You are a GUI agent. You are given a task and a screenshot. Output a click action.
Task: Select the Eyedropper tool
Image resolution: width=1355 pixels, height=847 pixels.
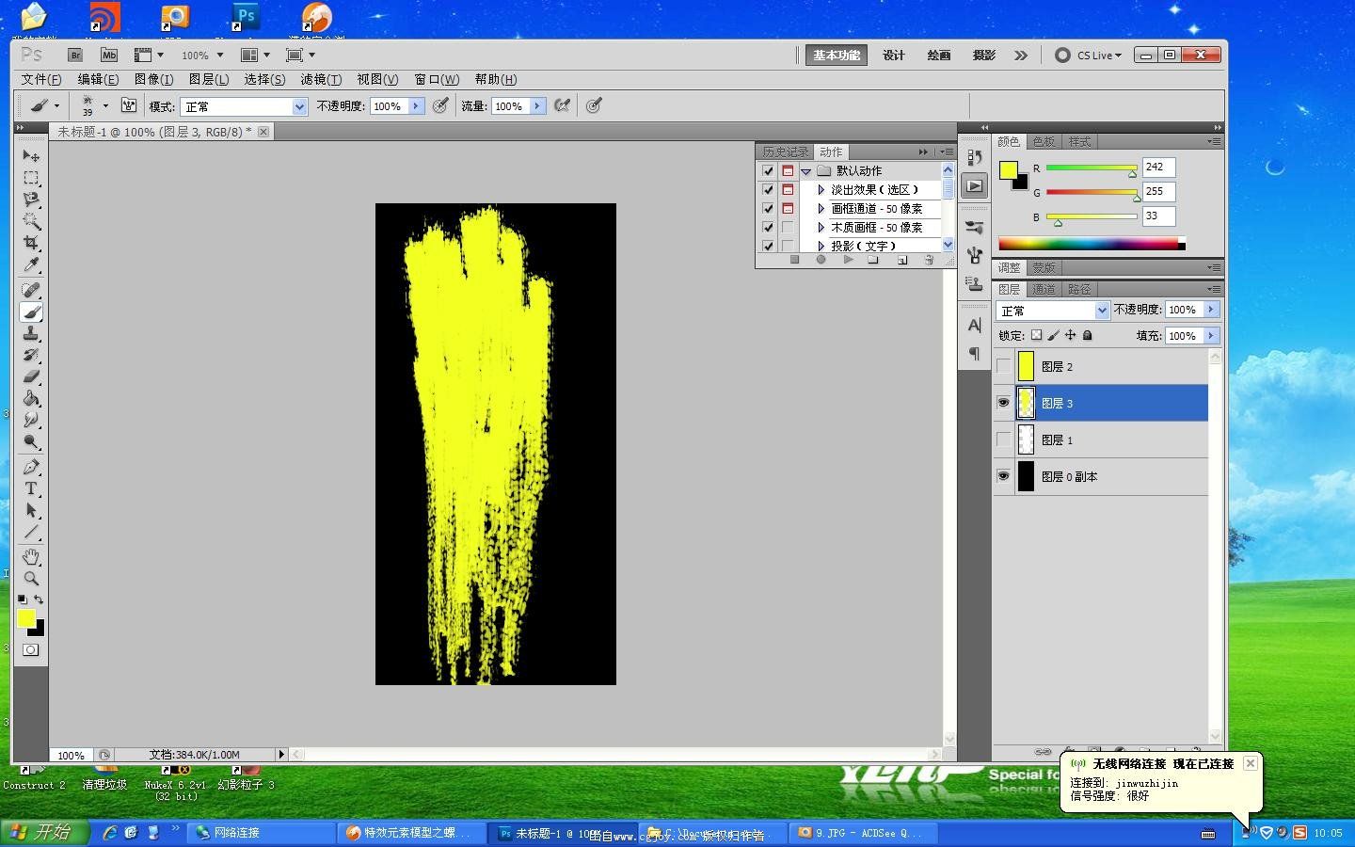point(31,265)
